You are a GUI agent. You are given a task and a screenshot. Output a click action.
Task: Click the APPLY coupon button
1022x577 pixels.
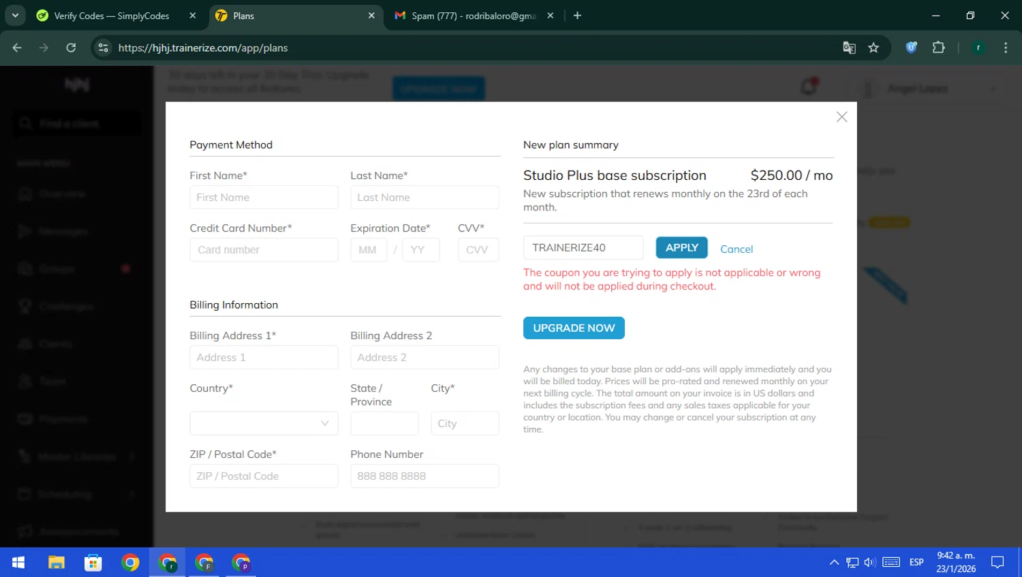point(682,248)
